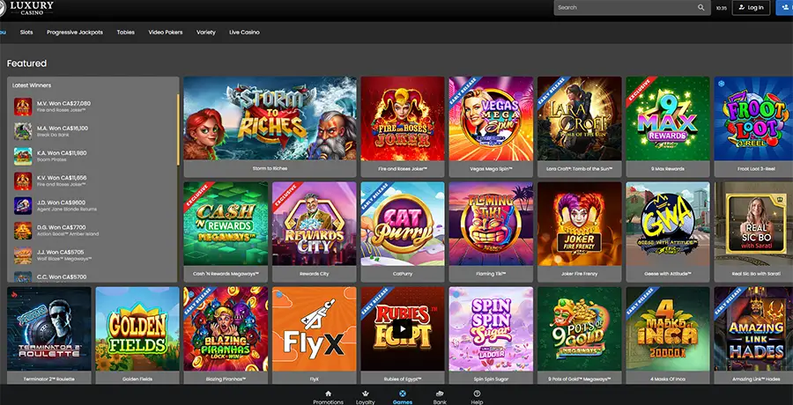Open Flaming Tiki game tile
The image size is (793, 405).
tap(491, 224)
